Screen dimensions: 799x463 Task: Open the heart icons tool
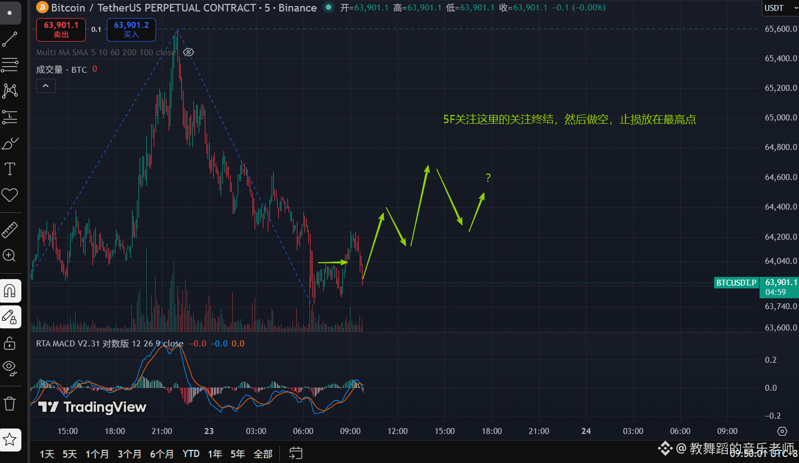coord(10,195)
